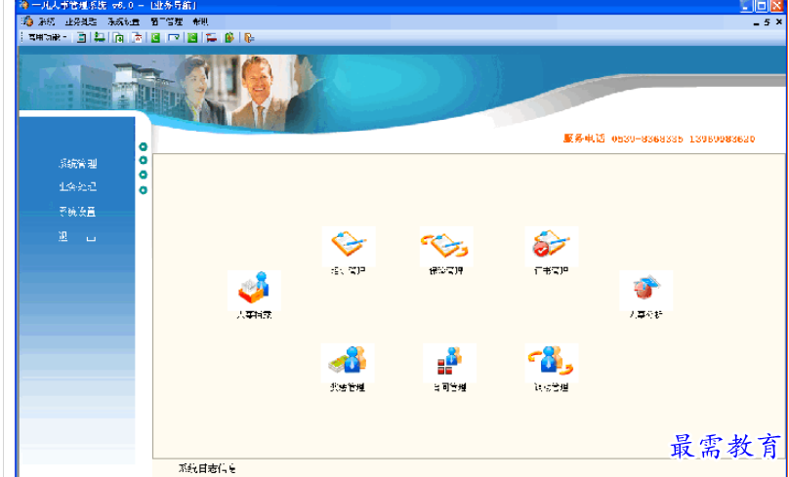Image resolution: width=789 pixels, height=477 pixels.
Task: Open the 系统 menu
Action: (46, 22)
